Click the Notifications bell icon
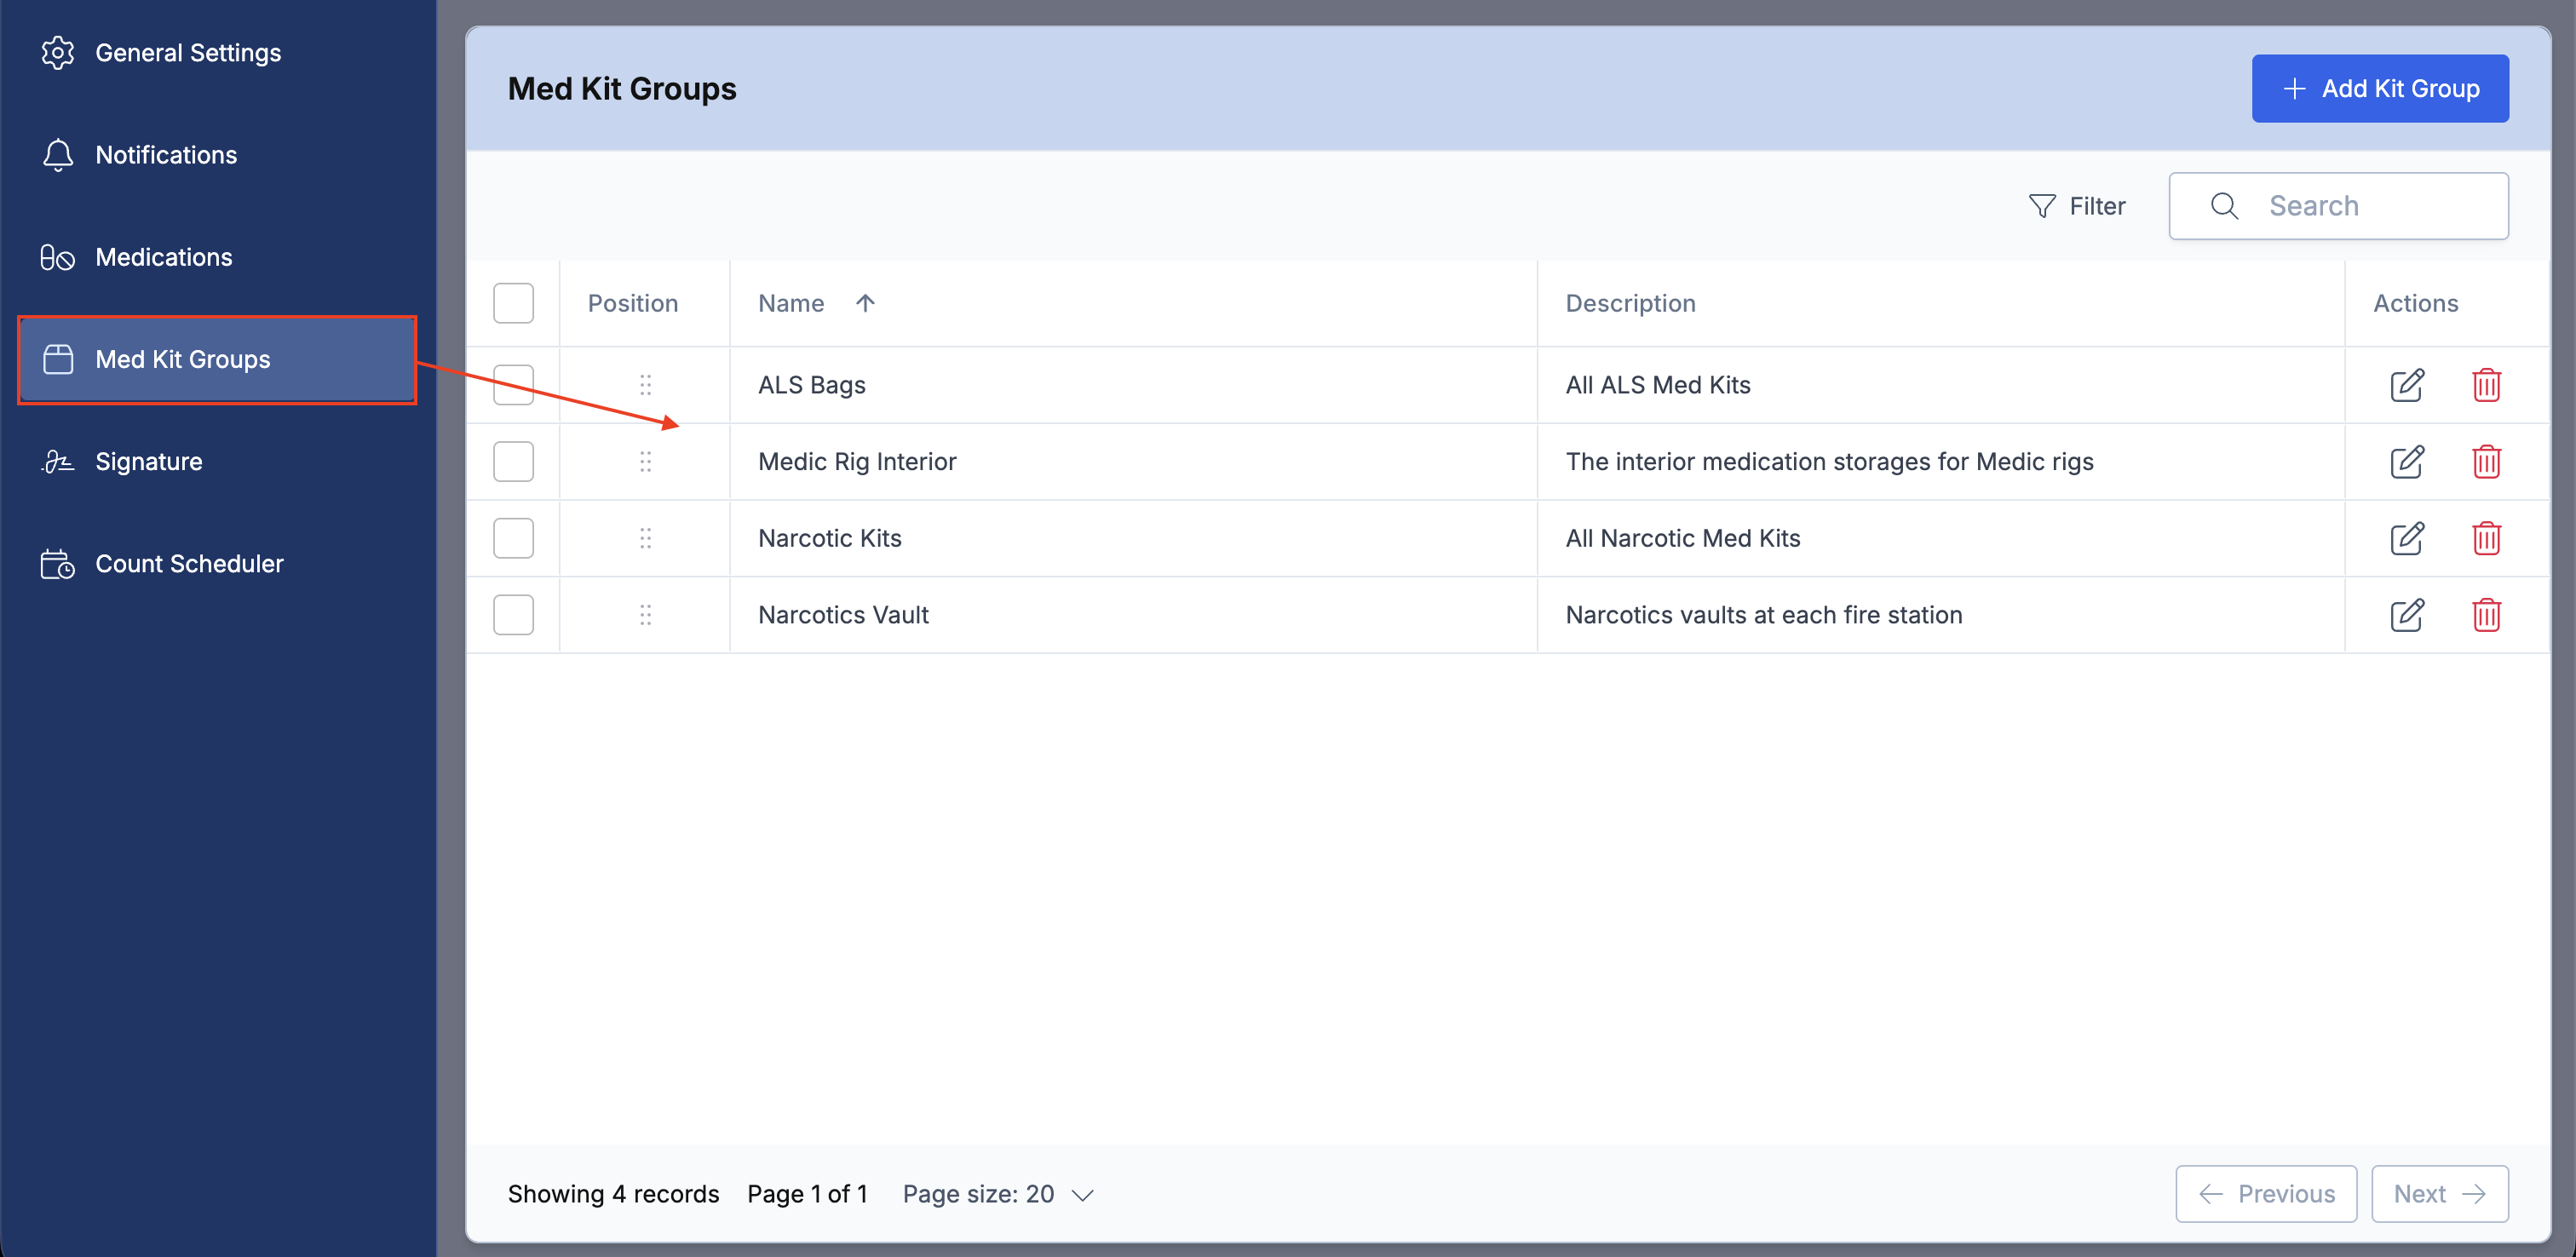2576x1257 pixels. point(58,155)
